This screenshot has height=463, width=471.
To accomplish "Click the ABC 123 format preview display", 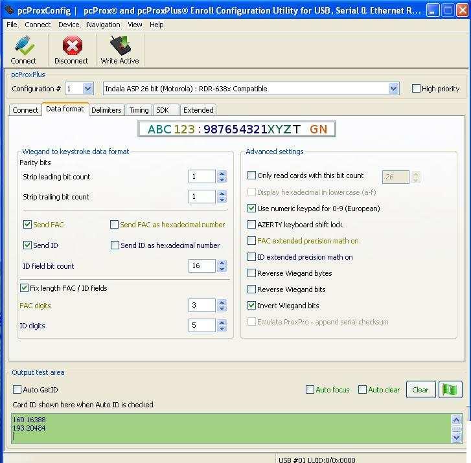I will click(x=236, y=129).
